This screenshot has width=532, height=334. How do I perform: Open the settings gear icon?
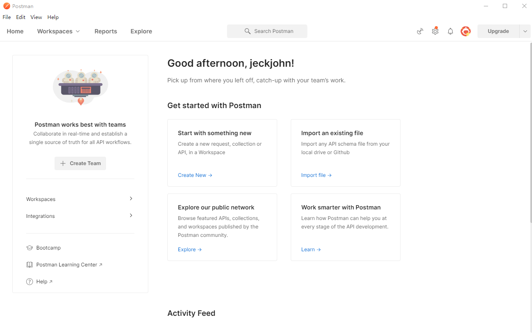[435, 31]
